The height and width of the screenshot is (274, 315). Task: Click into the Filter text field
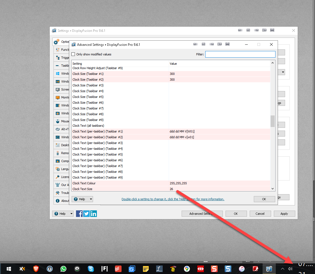point(240,54)
